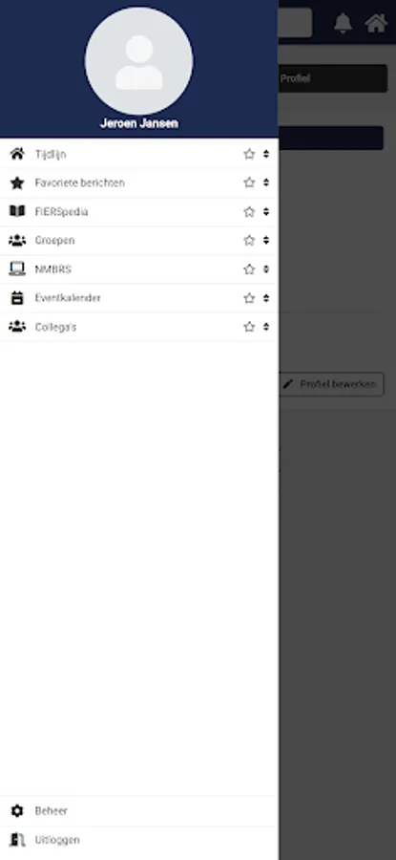Open Favoriete berichten menu item

pos(139,183)
